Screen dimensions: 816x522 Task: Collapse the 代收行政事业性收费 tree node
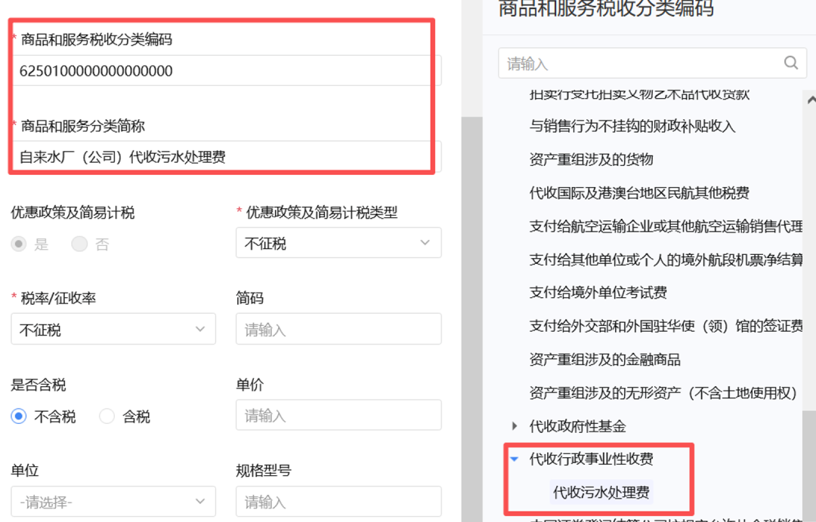[515, 459]
